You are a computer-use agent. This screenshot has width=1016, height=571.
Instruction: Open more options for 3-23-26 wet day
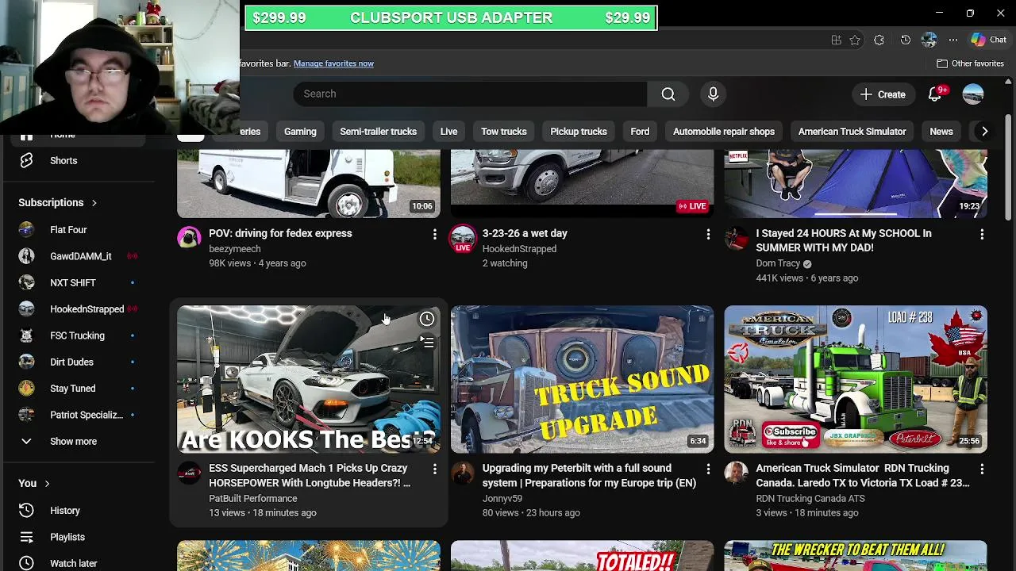708,234
